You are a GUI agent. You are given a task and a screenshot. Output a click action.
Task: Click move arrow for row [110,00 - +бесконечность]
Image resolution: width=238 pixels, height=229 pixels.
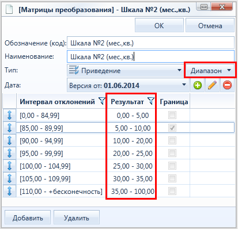click(x=9, y=191)
